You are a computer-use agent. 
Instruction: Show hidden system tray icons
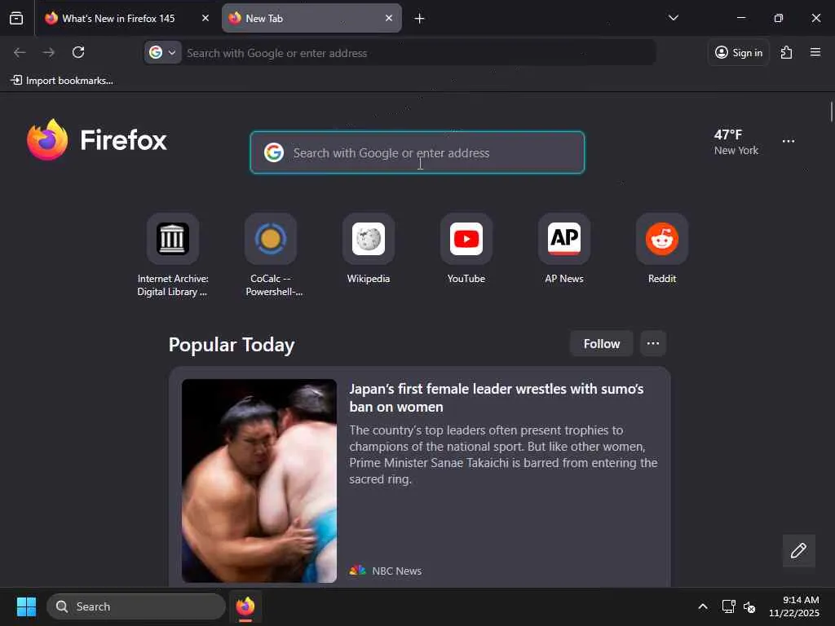point(702,606)
